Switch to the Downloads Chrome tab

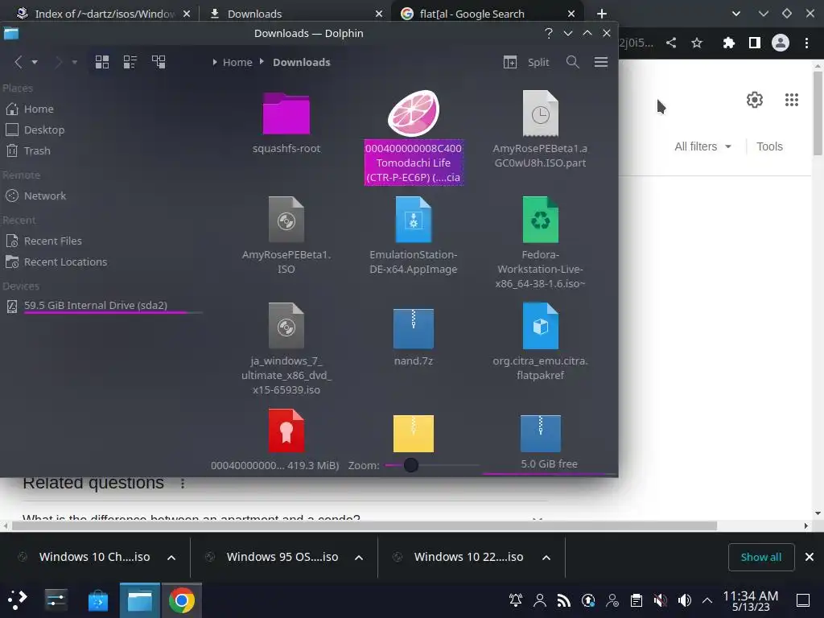(x=254, y=14)
